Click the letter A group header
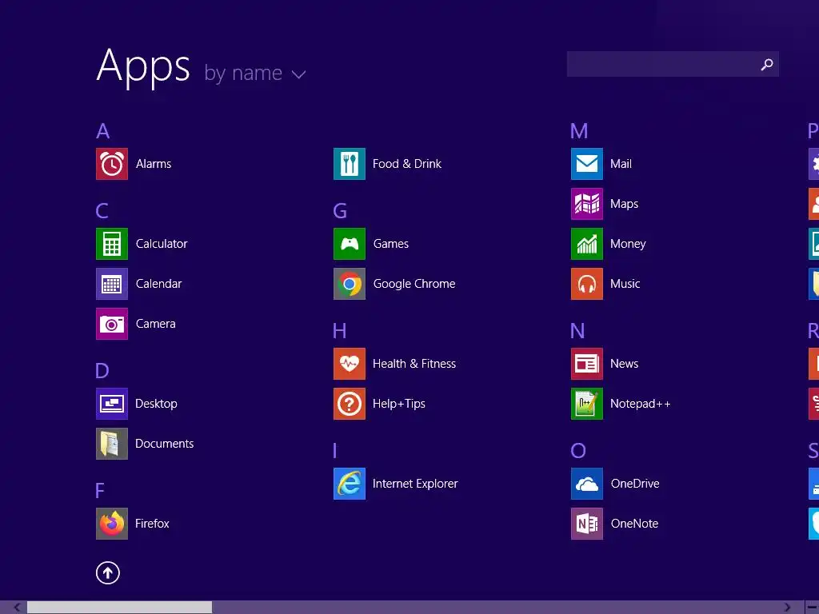 [103, 131]
